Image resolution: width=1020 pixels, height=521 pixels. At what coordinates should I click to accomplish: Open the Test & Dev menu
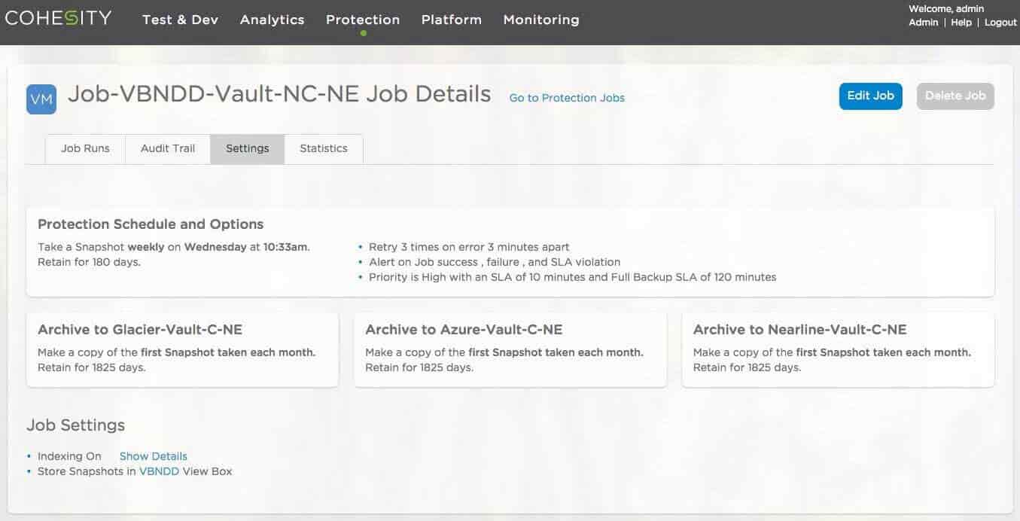(x=180, y=20)
